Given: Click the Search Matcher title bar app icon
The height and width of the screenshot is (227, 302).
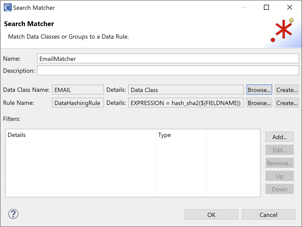Looking at the screenshot, I should (8, 8).
